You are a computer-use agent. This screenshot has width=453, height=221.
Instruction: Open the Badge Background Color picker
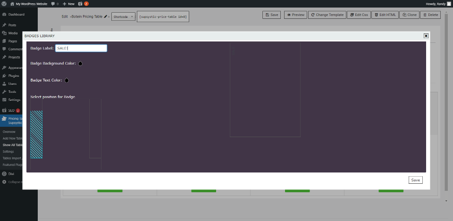click(80, 64)
